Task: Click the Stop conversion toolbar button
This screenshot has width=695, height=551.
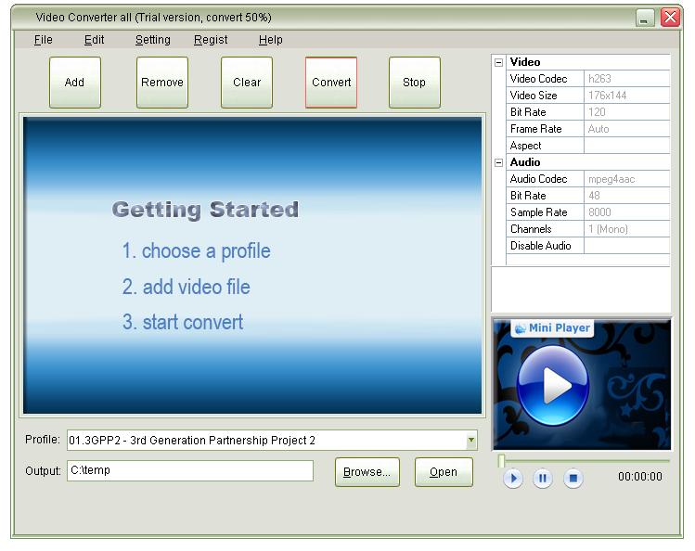Action: [x=414, y=83]
